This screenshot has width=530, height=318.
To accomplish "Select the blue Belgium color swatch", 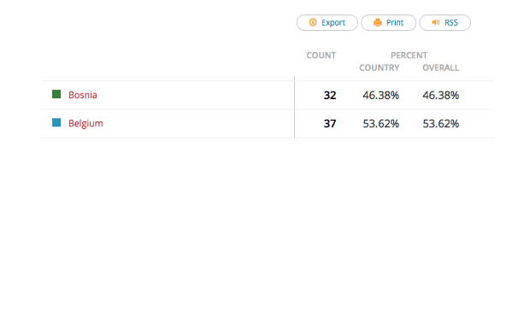I will 56,122.
